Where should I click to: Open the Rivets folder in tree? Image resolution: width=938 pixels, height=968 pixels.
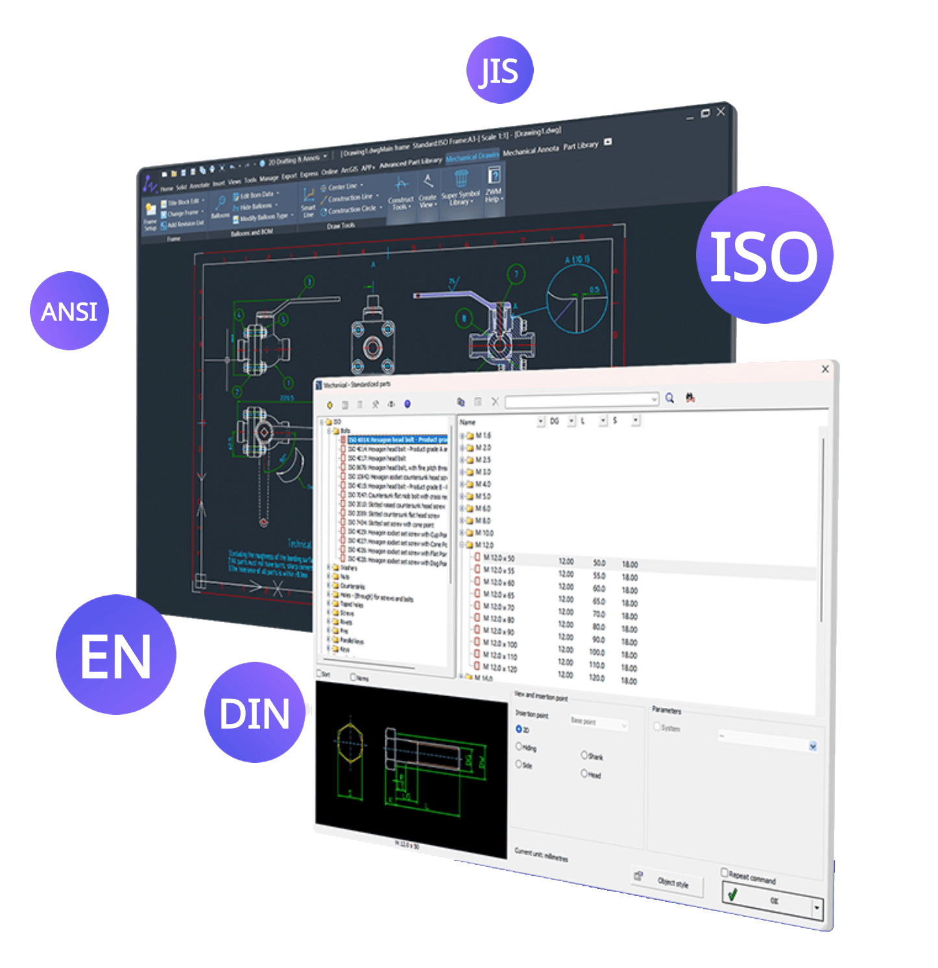click(347, 622)
